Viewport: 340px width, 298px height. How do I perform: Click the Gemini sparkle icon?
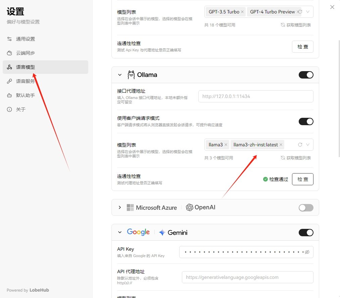162,233
